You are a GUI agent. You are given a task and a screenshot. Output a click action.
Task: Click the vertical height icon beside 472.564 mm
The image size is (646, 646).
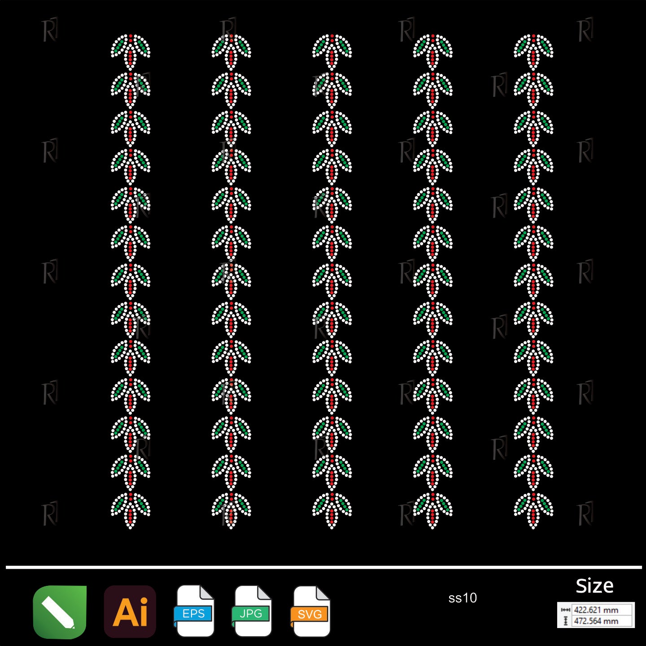566,621
